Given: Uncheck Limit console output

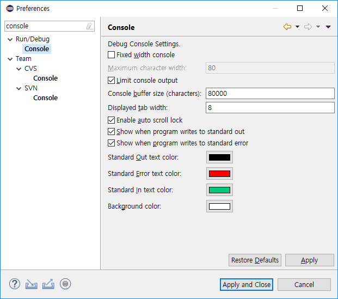Looking at the screenshot, I should tap(111, 81).
